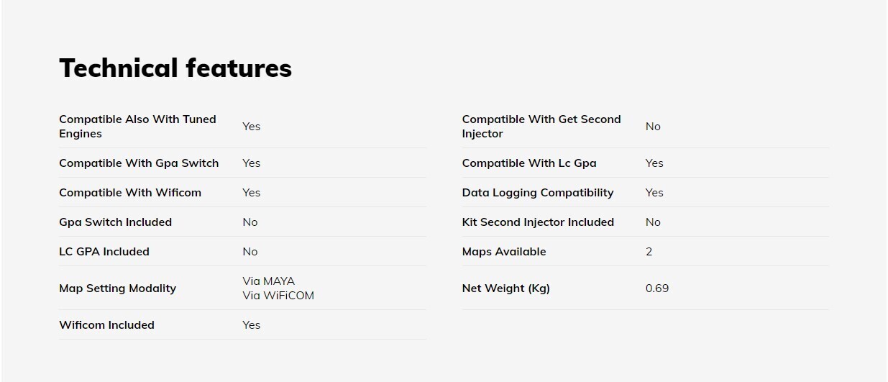Click the Data Logging Compatibility label
888x382 pixels.
coord(538,193)
